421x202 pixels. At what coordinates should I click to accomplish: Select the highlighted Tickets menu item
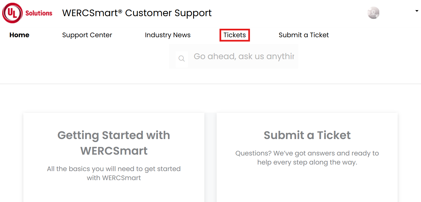235,35
